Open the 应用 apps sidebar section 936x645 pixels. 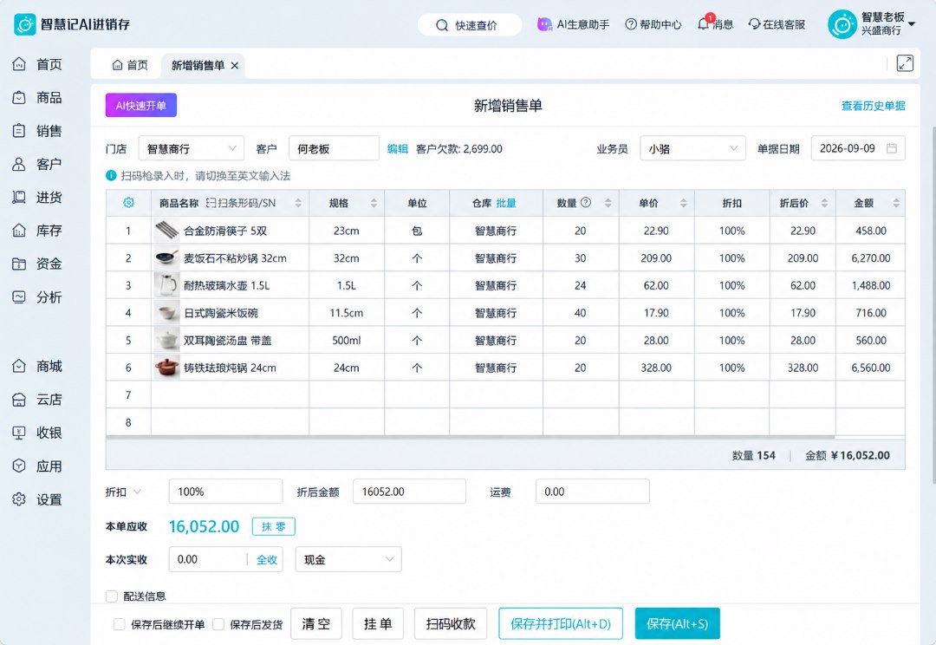pyautogui.click(x=37, y=466)
